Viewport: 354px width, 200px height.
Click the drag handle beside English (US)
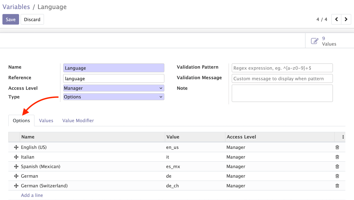pos(16,147)
